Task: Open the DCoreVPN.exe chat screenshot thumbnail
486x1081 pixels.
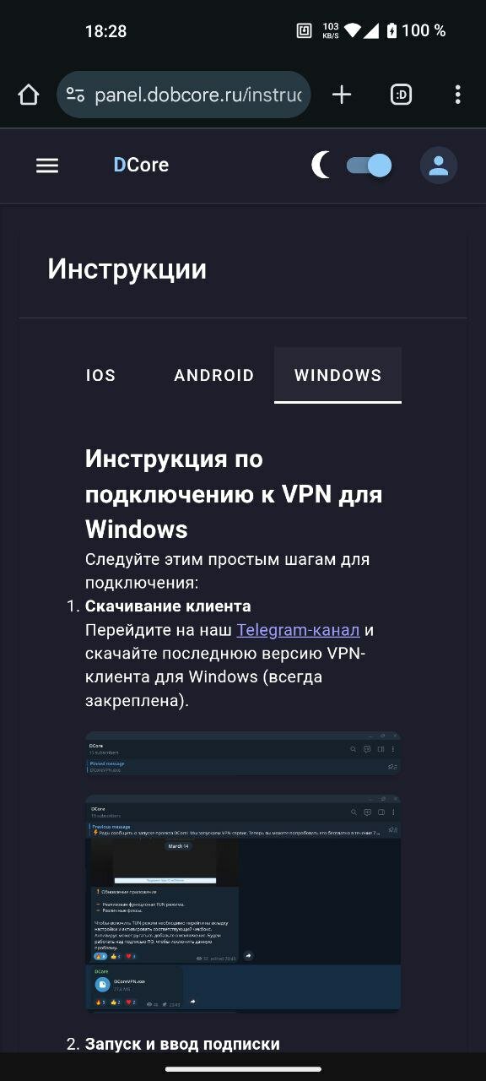Action: point(243,903)
